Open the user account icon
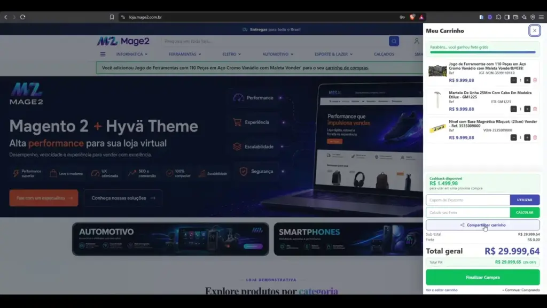 pyautogui.click(x=417, y=41)
